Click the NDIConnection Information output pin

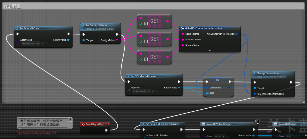[x=236, y=34]
